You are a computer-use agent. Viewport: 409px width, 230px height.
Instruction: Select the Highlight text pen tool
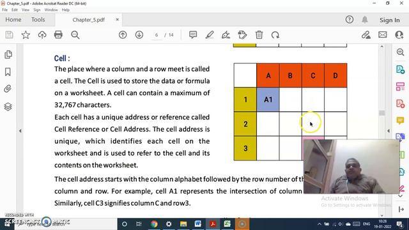(x=210, y=35)
